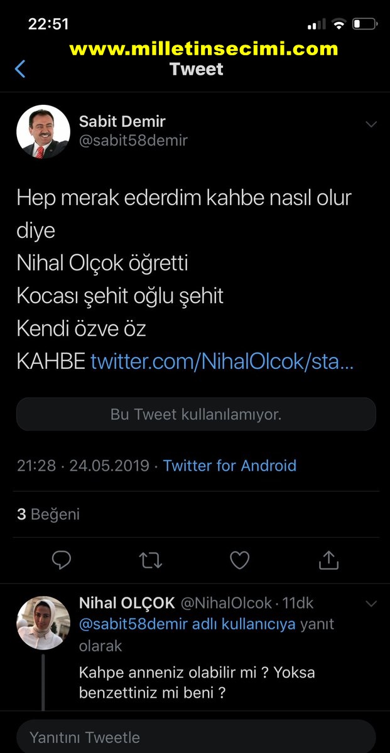The width and height of the screenshot is (390, 753).
Task: Tap the Twitter for Android link
Action: pyautogui.click(x=230, y=466)
